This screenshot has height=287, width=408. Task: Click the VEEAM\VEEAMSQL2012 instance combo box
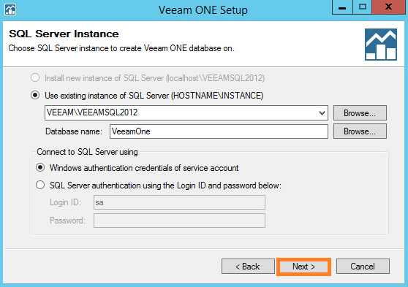(x=186, y=112)
